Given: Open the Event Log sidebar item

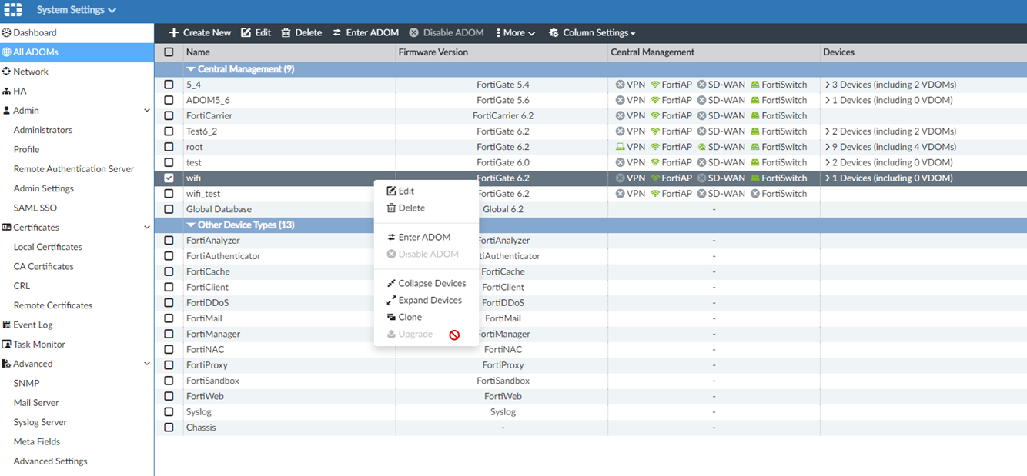Looking at the screenshot, I should (32, 325).
